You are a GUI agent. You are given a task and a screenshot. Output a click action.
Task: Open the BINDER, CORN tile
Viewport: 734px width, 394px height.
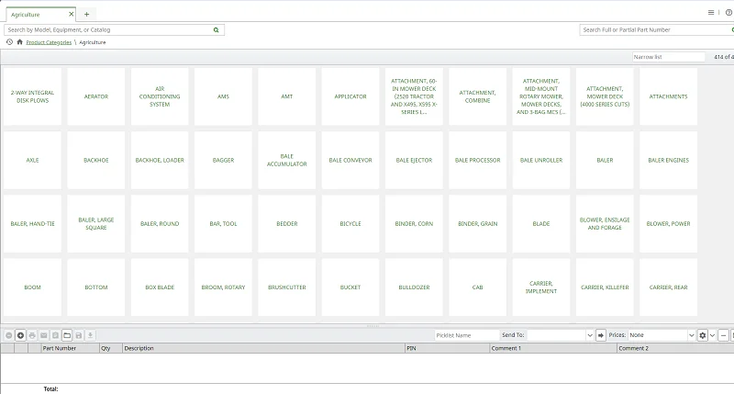point(415,224)
